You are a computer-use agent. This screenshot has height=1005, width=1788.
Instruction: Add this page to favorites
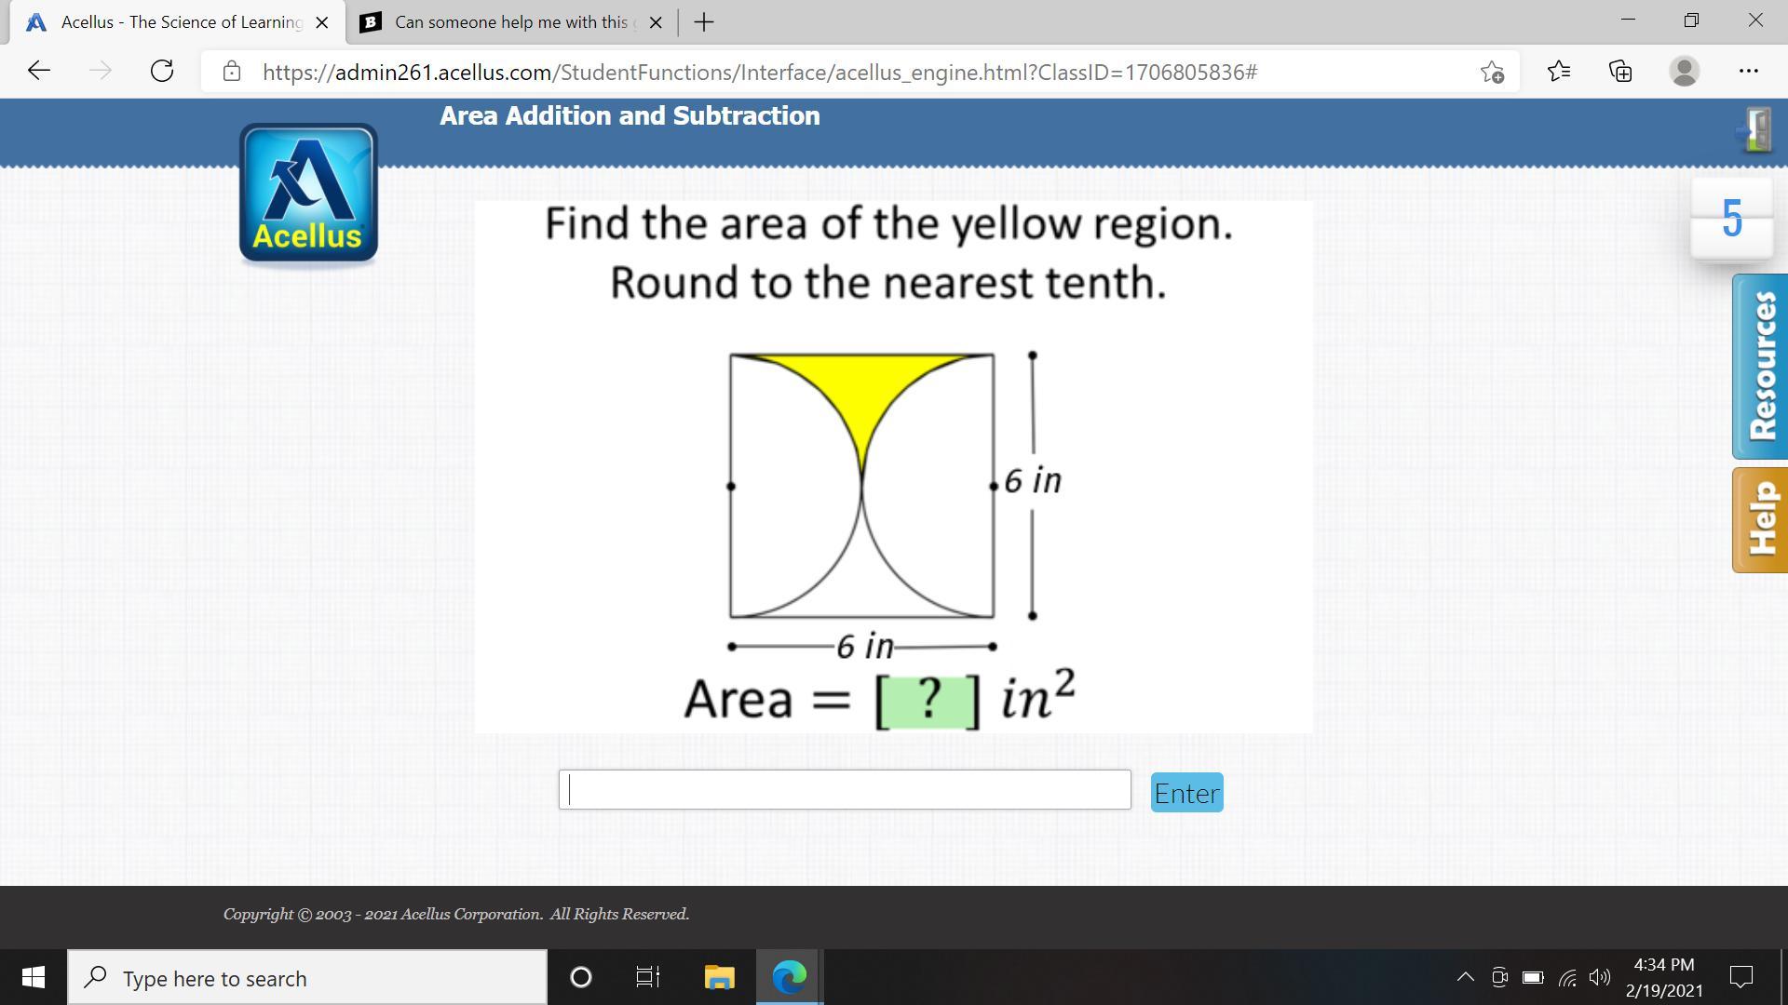tap(1492, 72)
